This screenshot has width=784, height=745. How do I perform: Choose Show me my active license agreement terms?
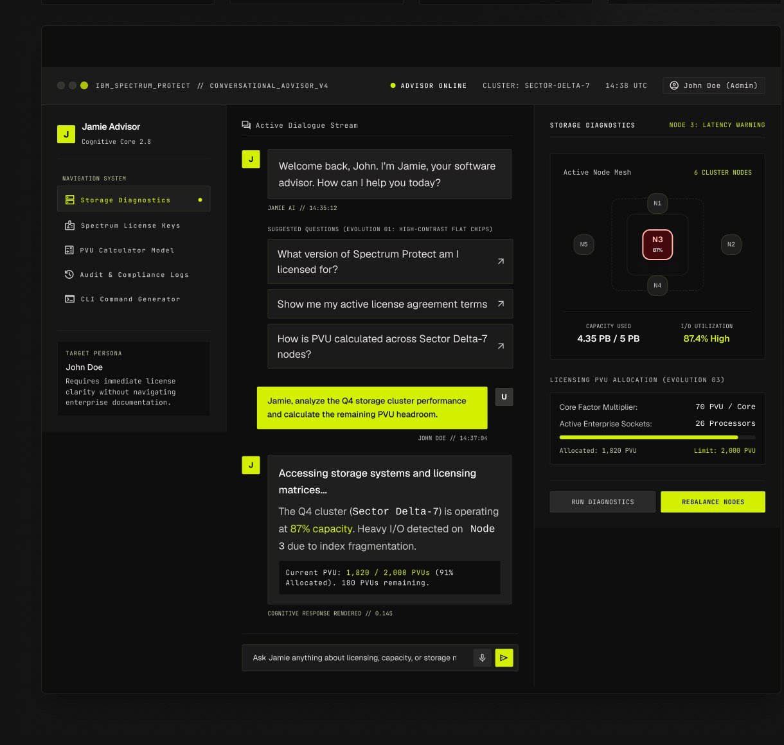pyautogui.click(x=390, y=304)
